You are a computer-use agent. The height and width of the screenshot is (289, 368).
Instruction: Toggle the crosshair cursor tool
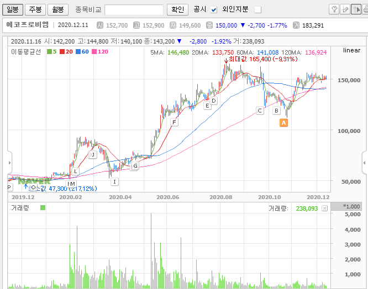coord(356,9)
